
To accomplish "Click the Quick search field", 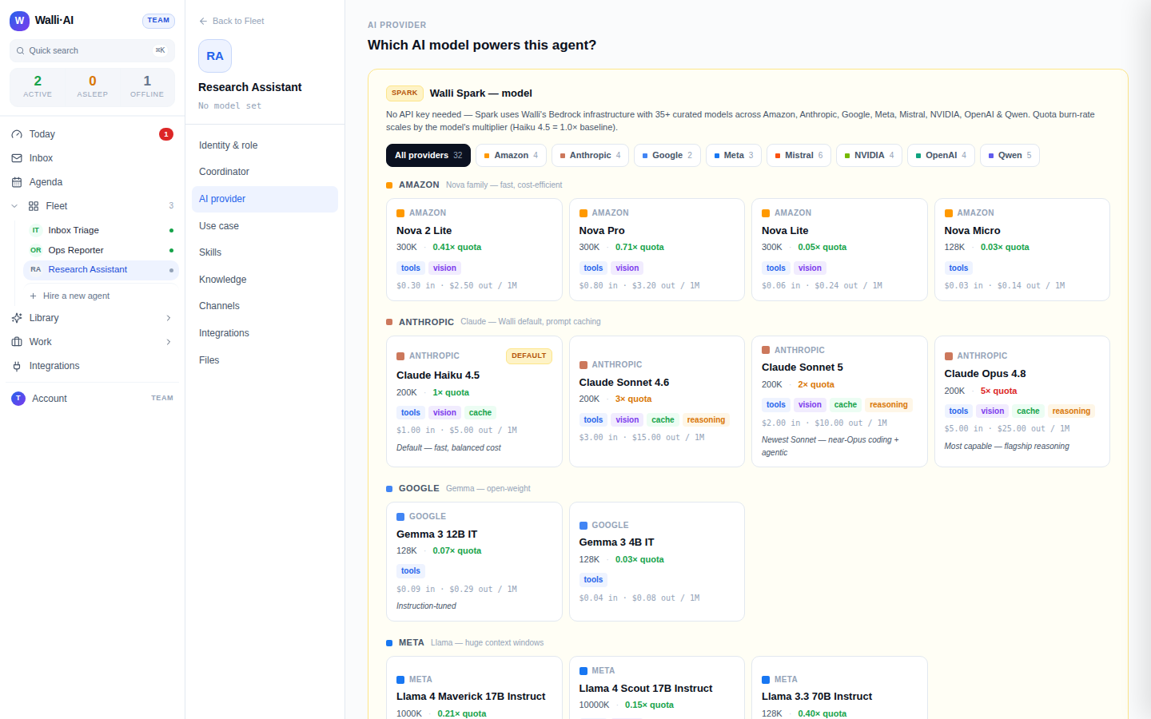I will (92, 50).
